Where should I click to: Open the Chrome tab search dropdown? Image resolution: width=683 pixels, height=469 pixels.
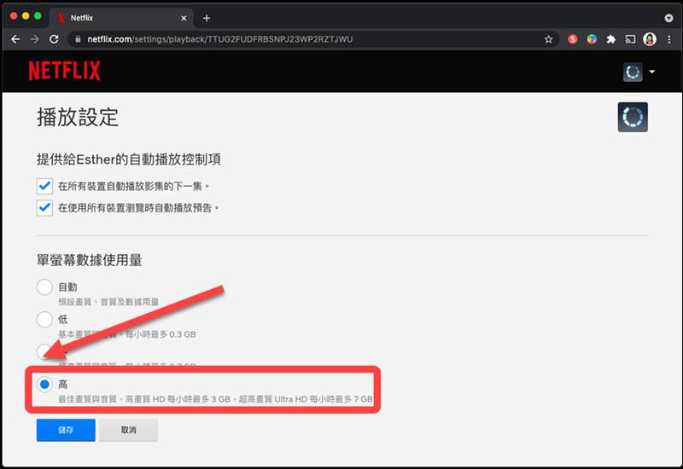[668, 18]
